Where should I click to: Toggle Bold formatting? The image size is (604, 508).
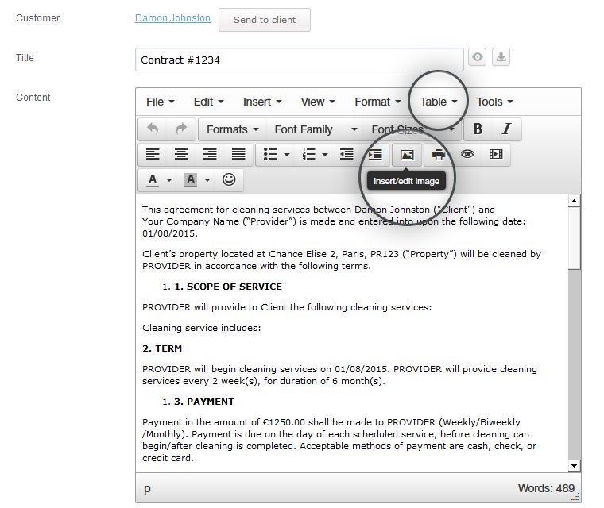[478, 129]
